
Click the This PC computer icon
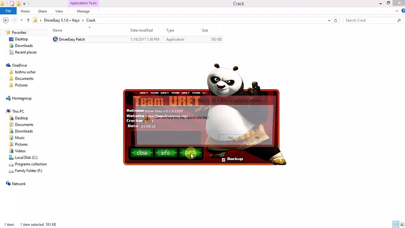click(8, 111)
